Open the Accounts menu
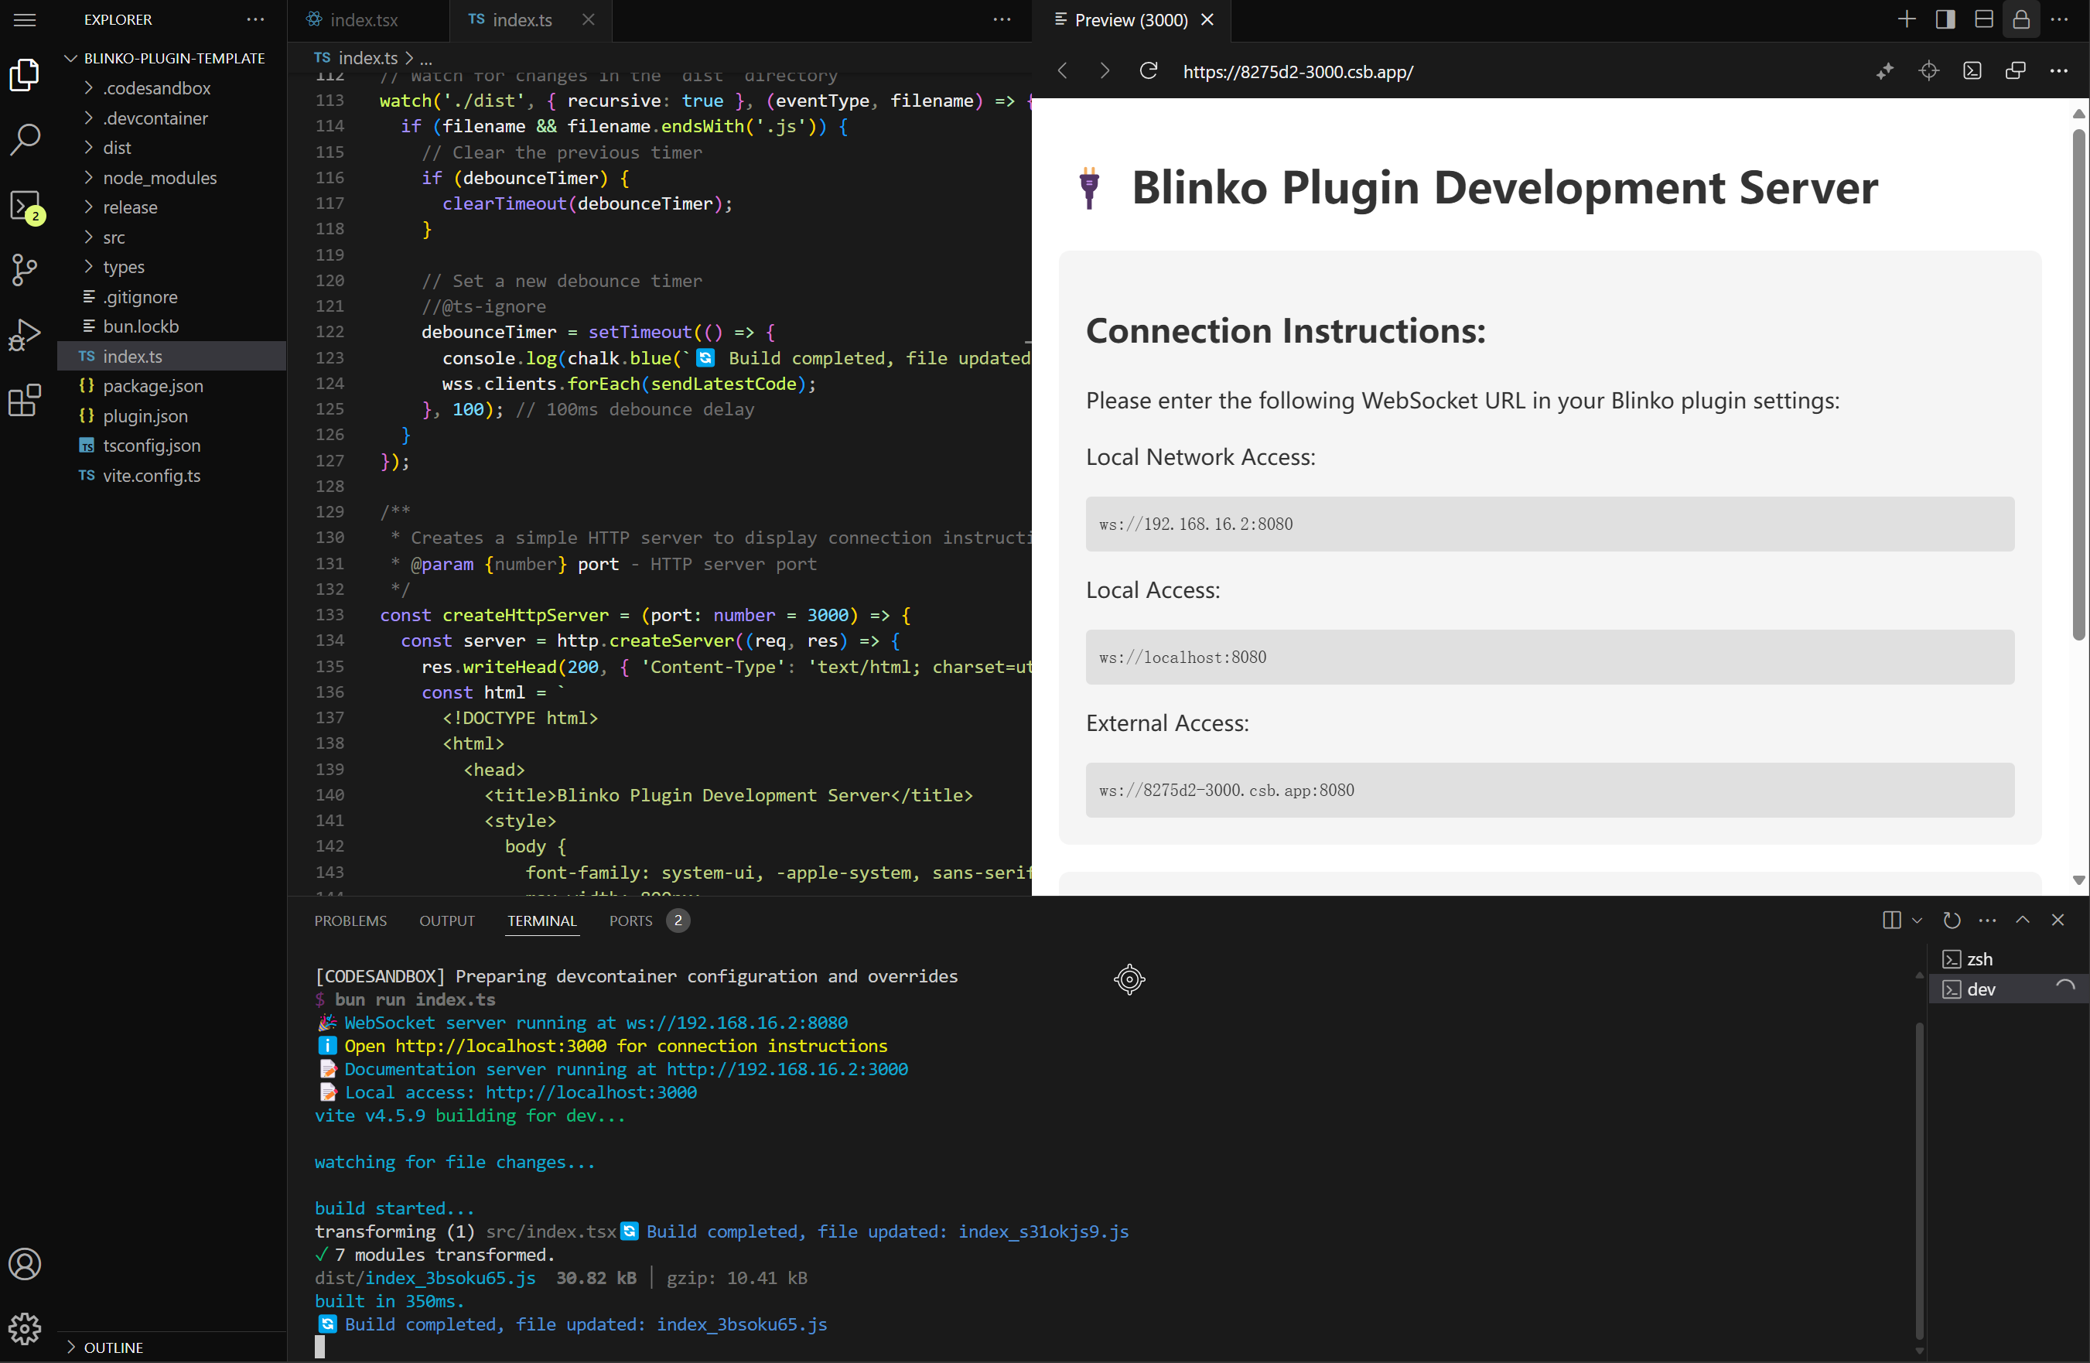This screenshot has width=2090, height=1363. point(25,1264)
